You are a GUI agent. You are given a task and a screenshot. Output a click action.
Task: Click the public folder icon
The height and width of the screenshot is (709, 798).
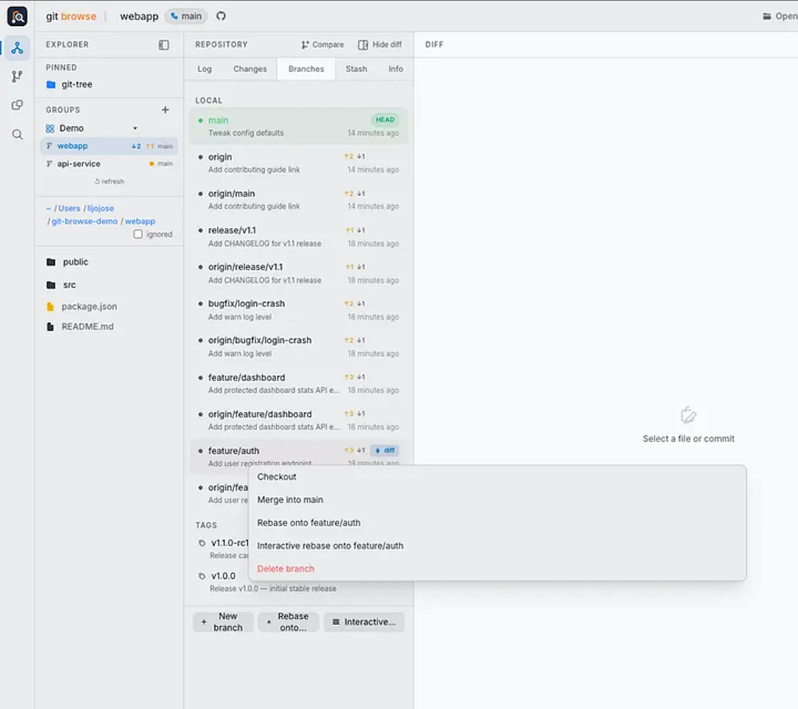point(51,262)
